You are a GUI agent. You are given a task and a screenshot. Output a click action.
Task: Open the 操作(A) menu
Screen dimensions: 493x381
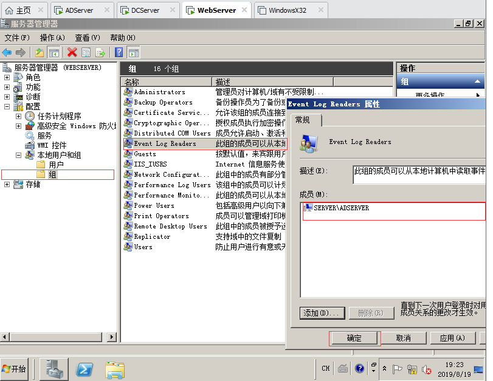point(52,38)
